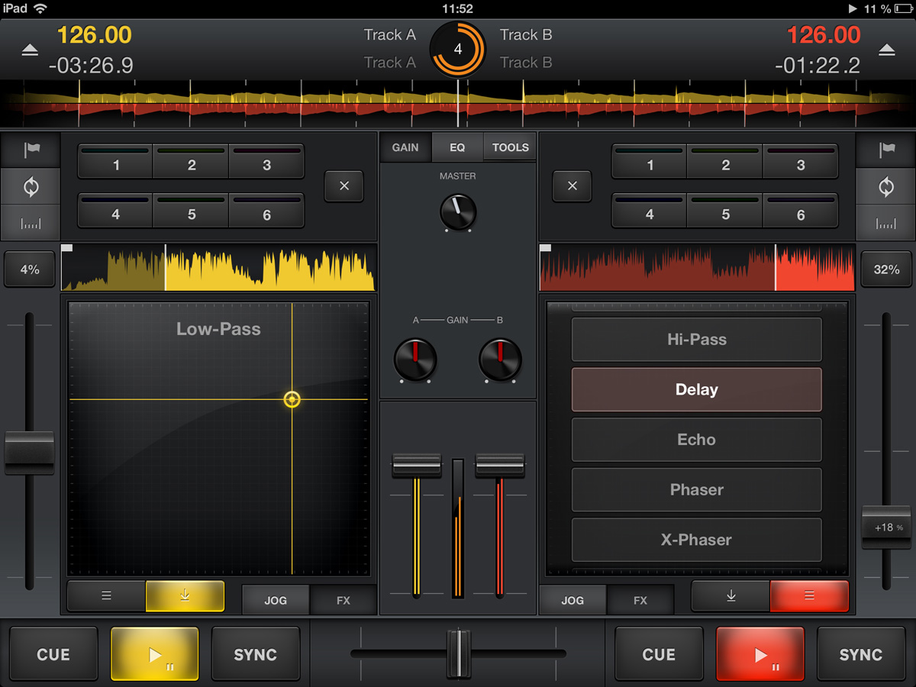The height and width of the screenshot is (687, 916).
Task: Trigger hot cue 6 on Deck B
Action: click(x=800, y=211)
